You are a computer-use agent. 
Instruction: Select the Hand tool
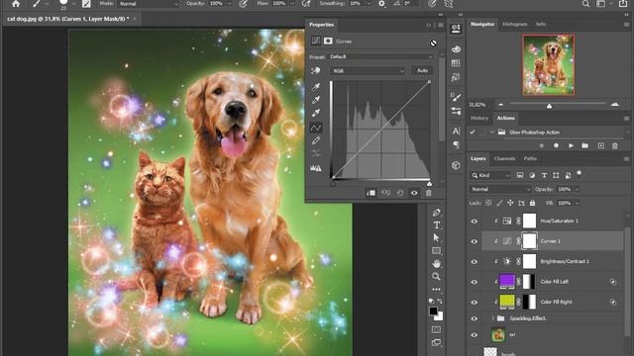436,264
